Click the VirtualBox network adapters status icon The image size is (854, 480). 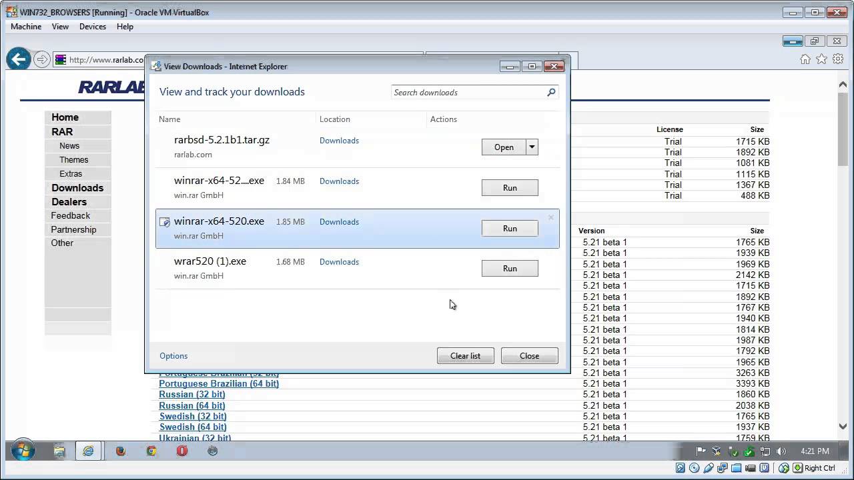point(723,468)
